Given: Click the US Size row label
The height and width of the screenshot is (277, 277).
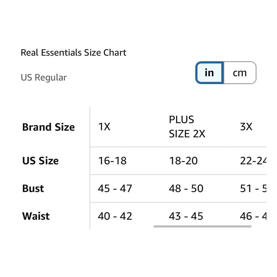Looking at the screenshot, I should click(40, 161).
